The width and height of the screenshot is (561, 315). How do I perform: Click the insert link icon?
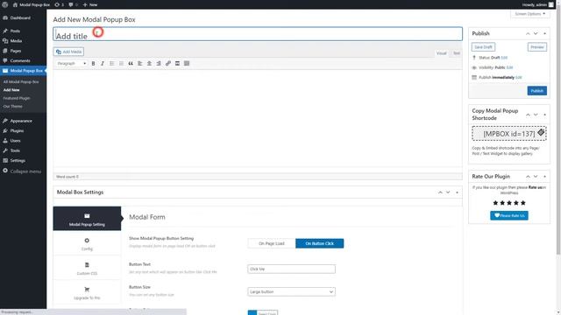point(167,63)
